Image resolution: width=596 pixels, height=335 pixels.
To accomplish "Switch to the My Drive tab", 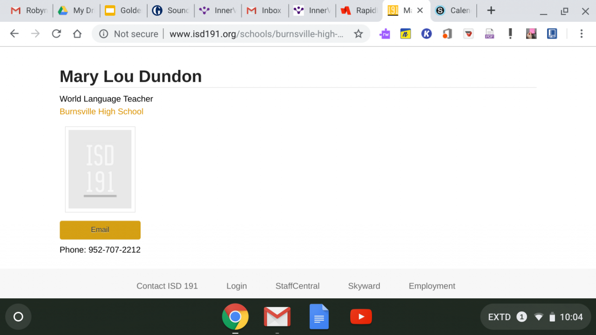I will (76, 10).
